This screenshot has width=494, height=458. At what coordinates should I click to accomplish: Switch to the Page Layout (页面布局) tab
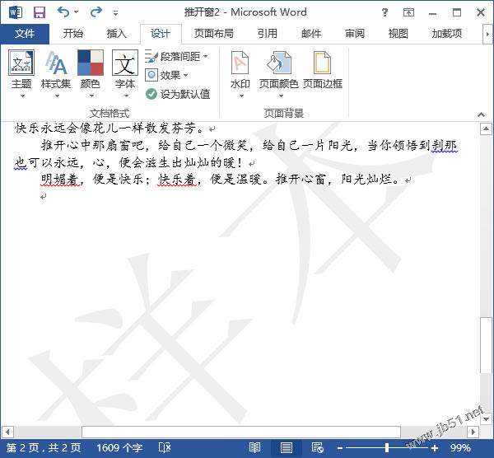[x=213, y=34]
